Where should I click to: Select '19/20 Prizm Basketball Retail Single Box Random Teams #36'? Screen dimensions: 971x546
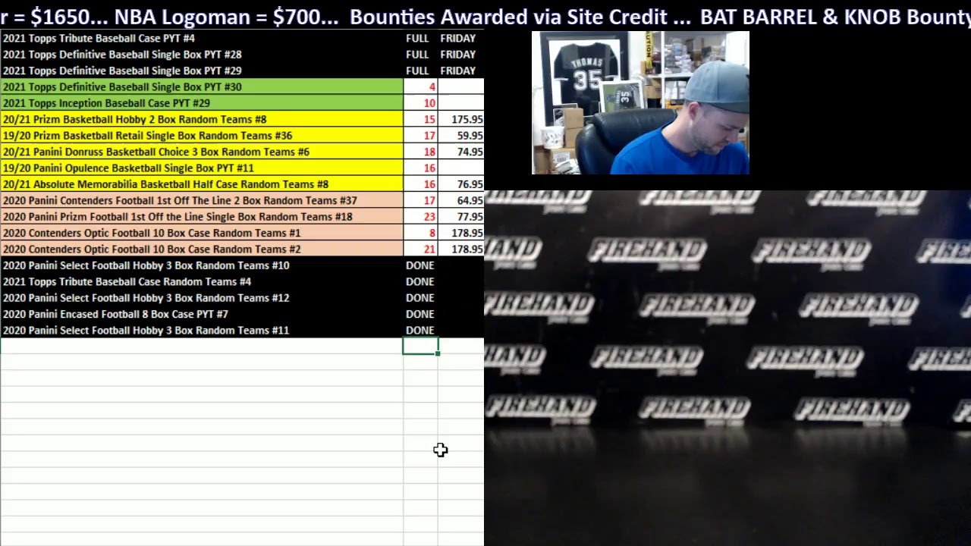coord(202,136)
